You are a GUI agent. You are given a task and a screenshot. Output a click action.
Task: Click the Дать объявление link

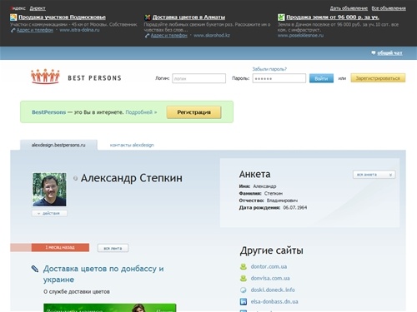[x=349, y=8]
